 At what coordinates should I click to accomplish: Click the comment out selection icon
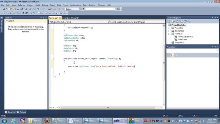click(x=31, y=13)
